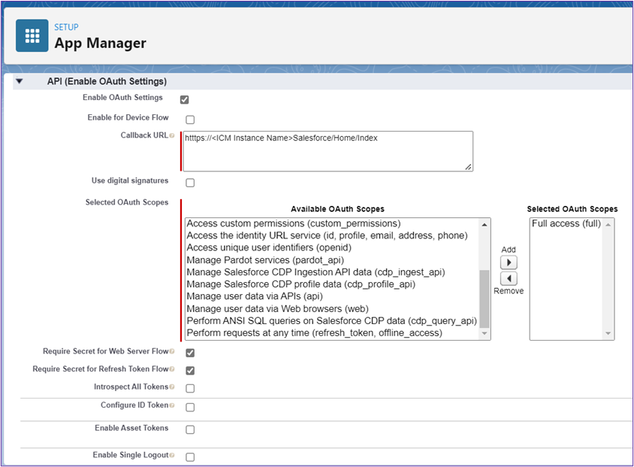Click help icon beside Enable Single Logout
This screenshot has height=467, width=634.
point(172,456)
